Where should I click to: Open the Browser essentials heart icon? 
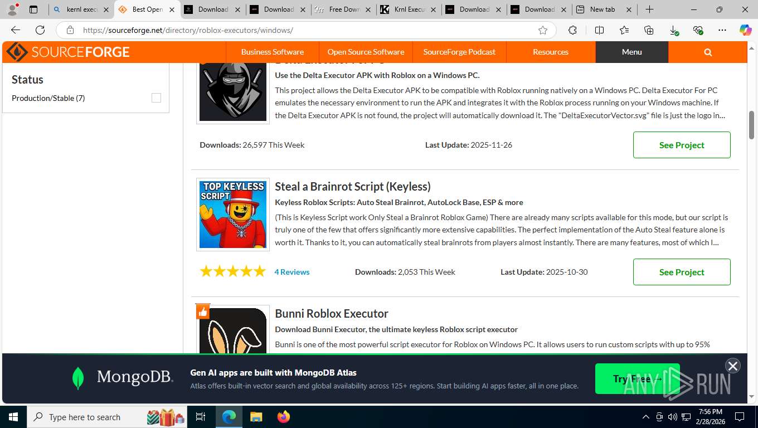[698, 30]
